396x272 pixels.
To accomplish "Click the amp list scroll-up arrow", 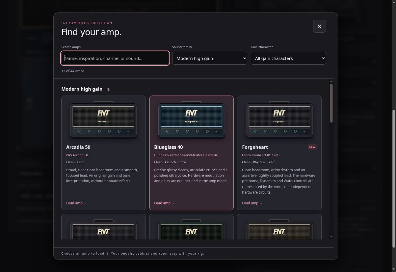I will click(331, 81).
